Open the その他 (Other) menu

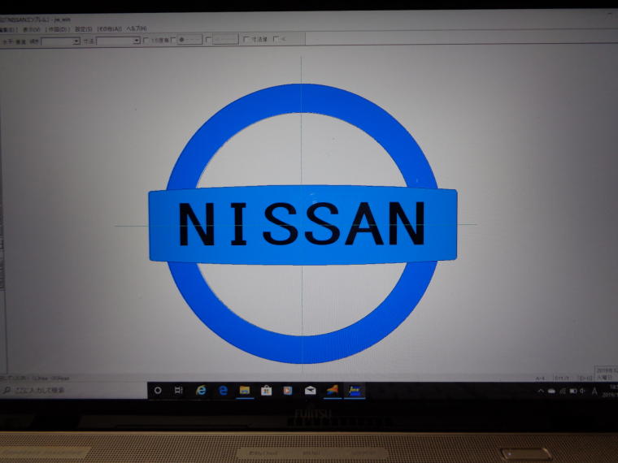pyautogui.click(x=109, y=28)
